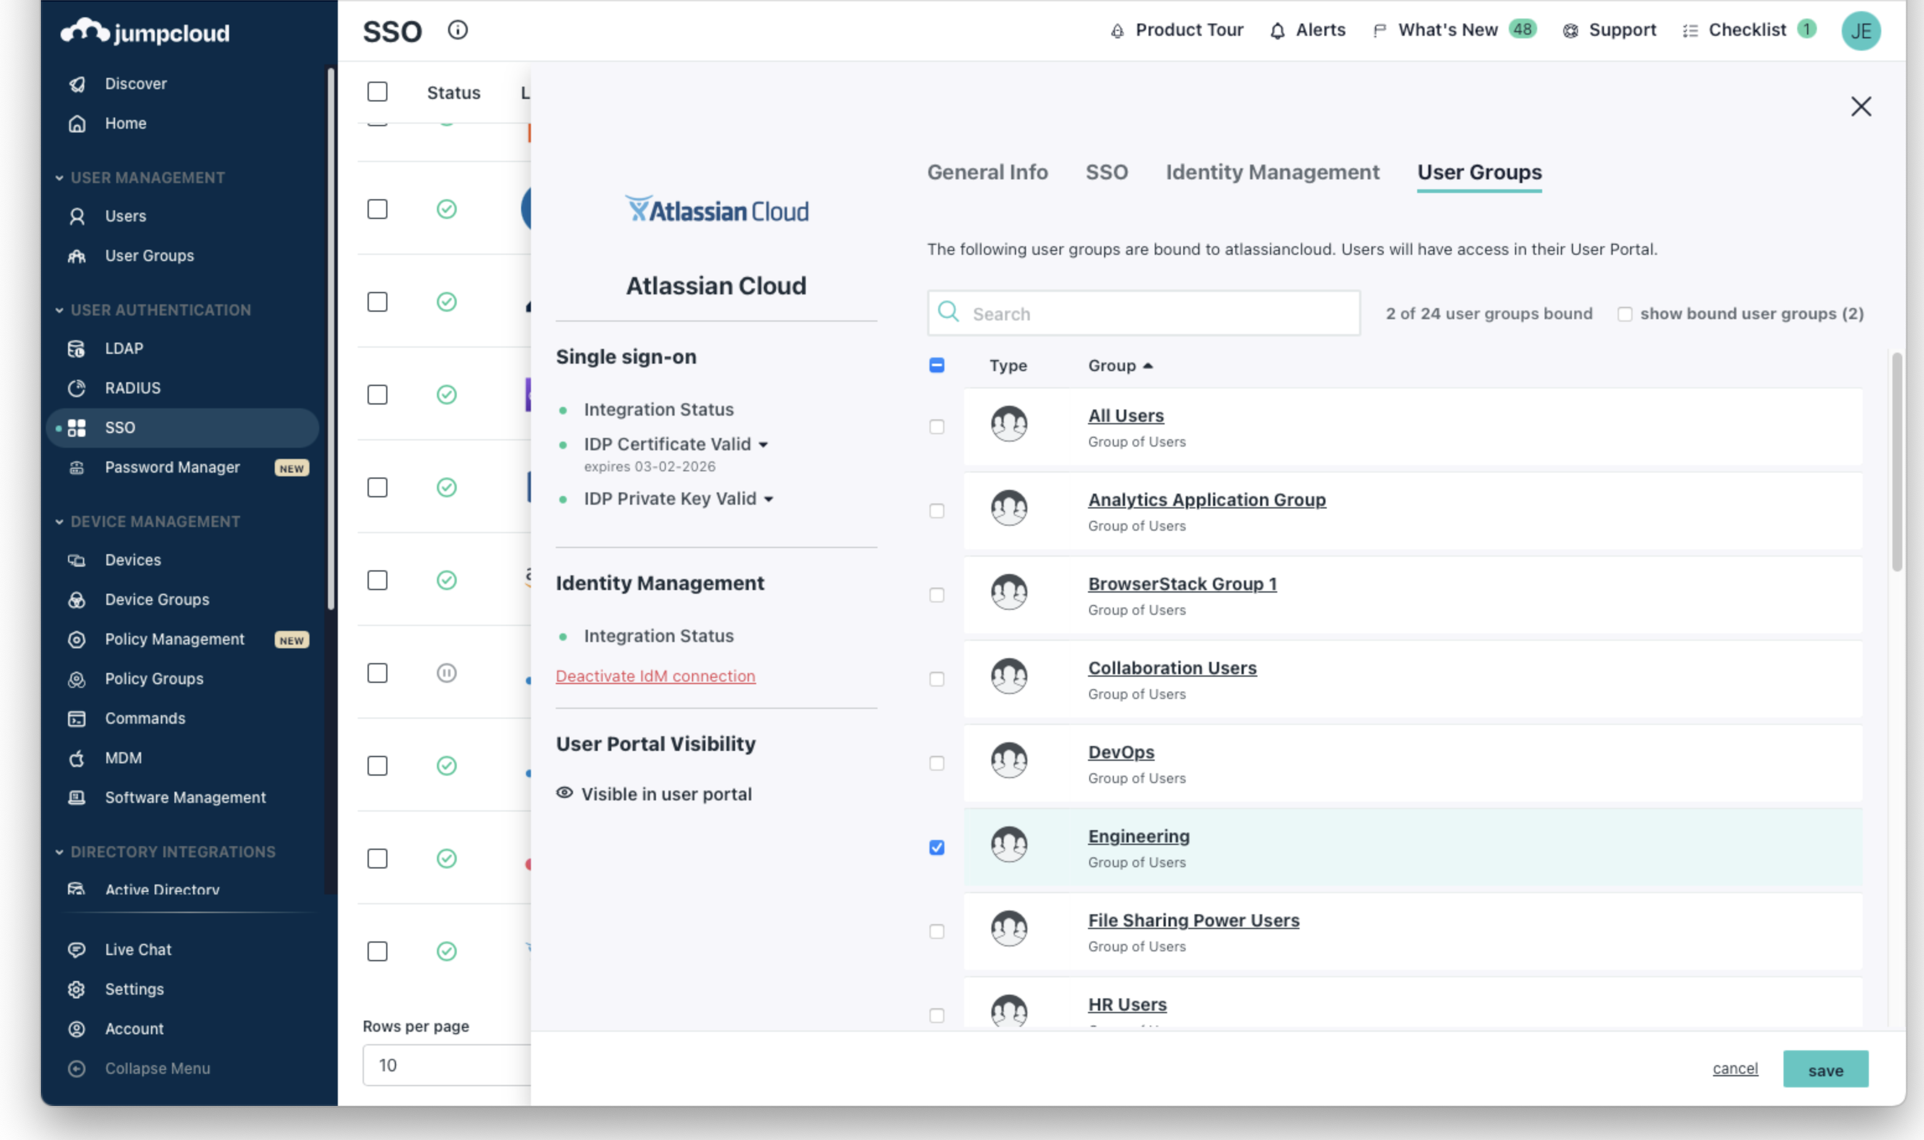The height and width of the screenshot is (1140, 1924).
Task: Enable show bound user groups checkbox
Action: pos(1624,314)
